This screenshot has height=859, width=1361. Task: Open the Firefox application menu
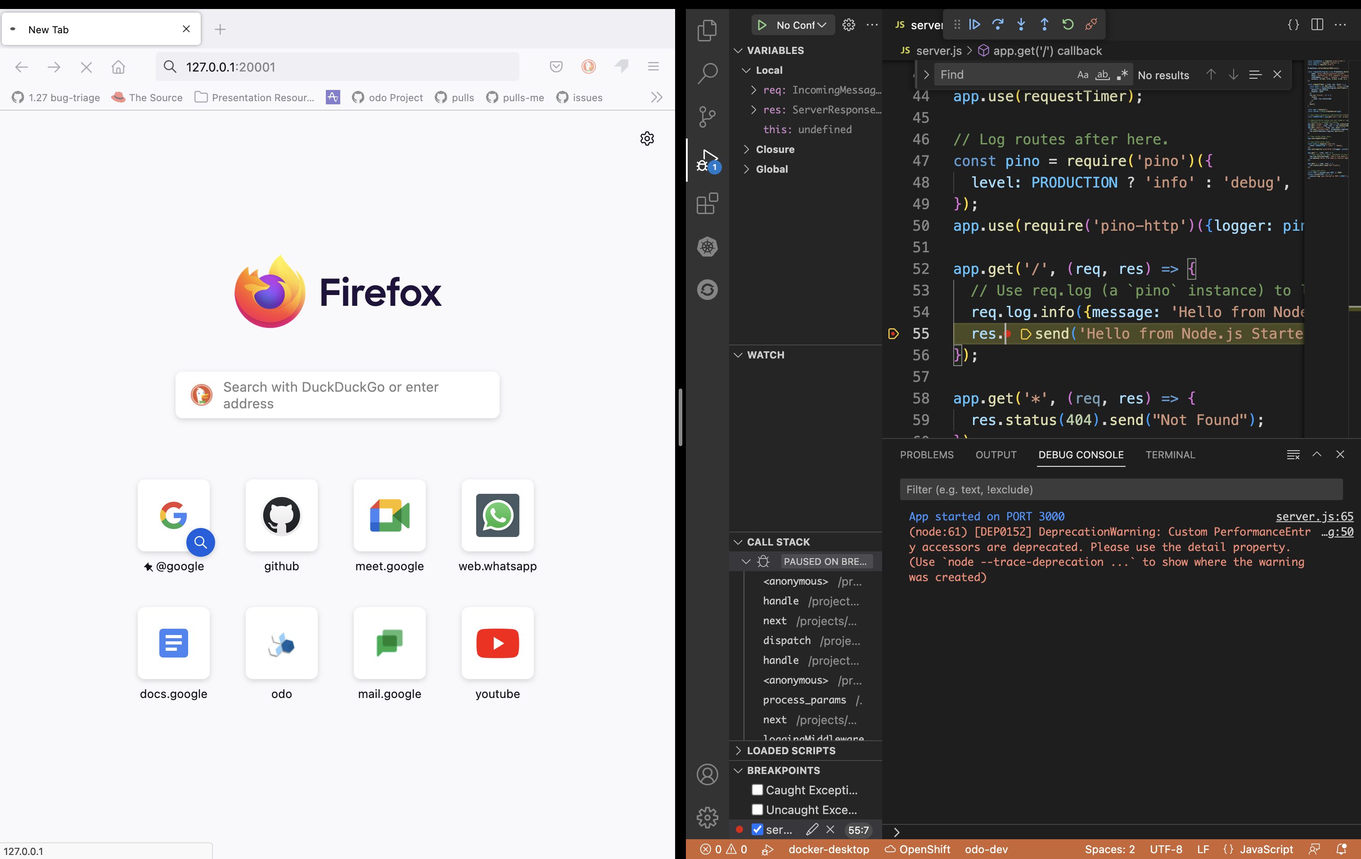(653, 67)
